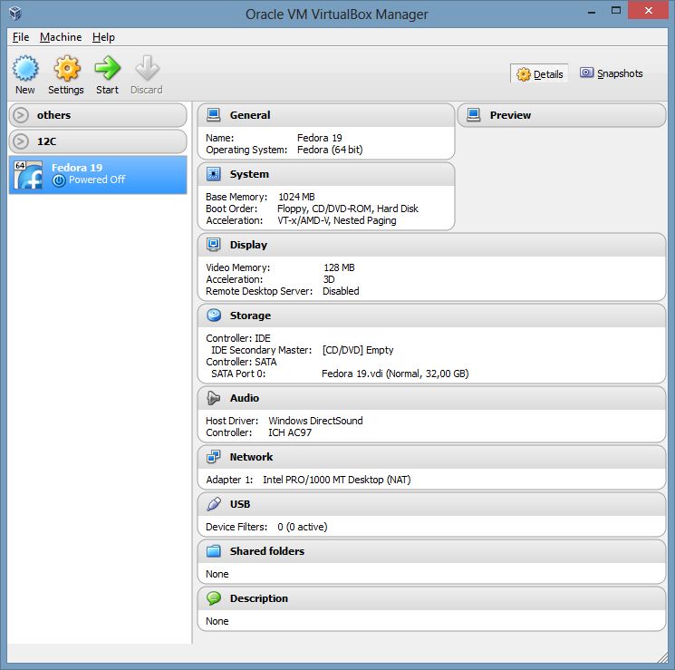675x670 pixels.
Task: Click 'Intel PRO/1000 MT Desktop (NAT)' adapter
Action: 337,480
